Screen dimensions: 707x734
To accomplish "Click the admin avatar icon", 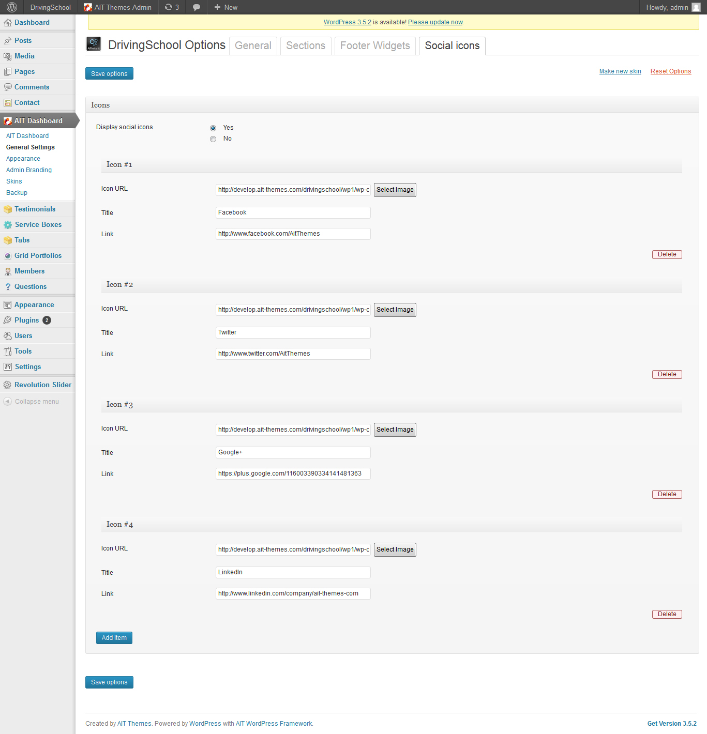I will pyautogui.click(x=696, y=7).
